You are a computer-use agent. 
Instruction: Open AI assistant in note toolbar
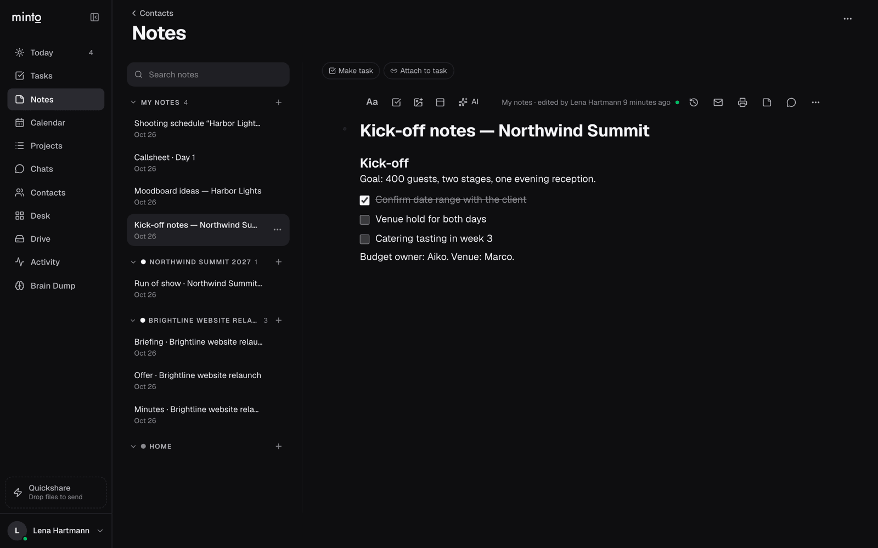[x=469, y=102]
